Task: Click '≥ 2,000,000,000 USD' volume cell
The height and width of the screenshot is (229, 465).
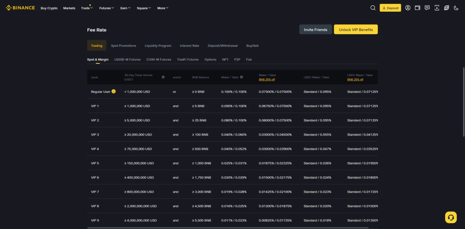Action: [140, 206]
